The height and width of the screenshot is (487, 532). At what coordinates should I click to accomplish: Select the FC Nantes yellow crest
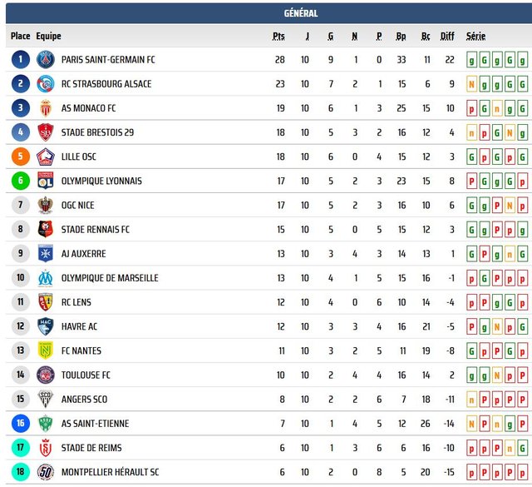click(x=46, y=350)
